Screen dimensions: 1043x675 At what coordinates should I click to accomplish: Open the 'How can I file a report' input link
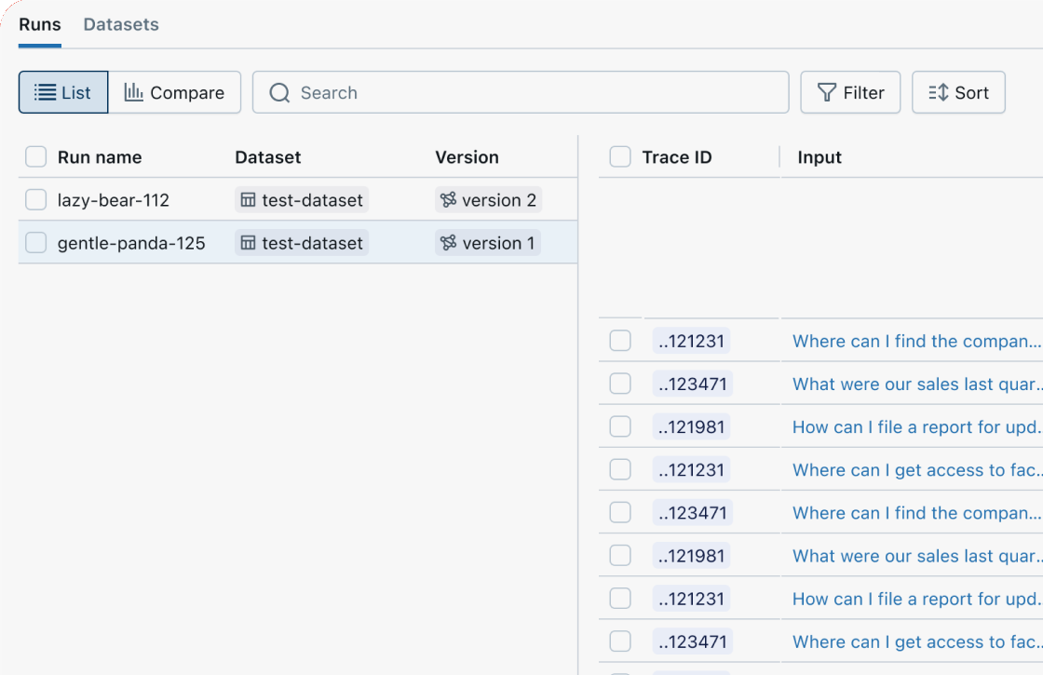(x=915, y=427)
